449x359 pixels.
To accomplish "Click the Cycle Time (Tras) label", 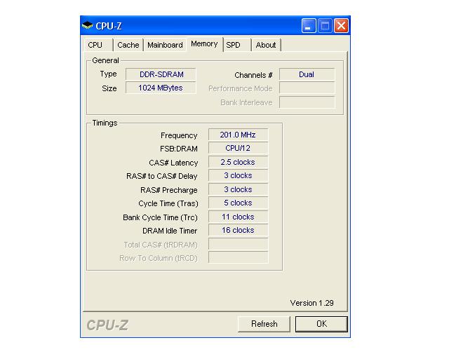I will [x=168, y=203].
